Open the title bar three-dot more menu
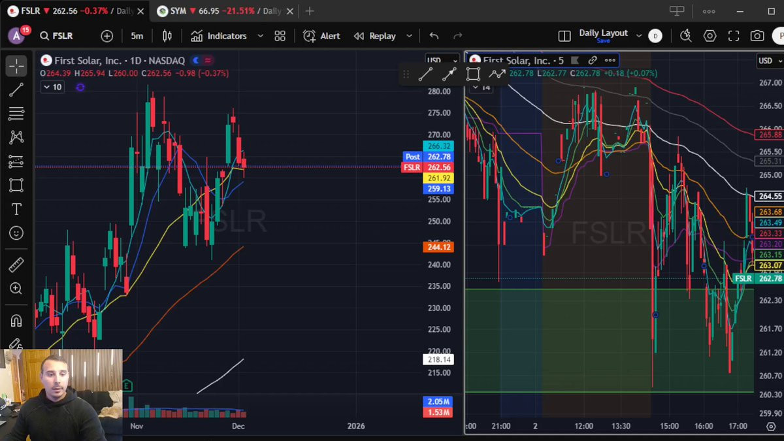784x441 pixels. 709,11
